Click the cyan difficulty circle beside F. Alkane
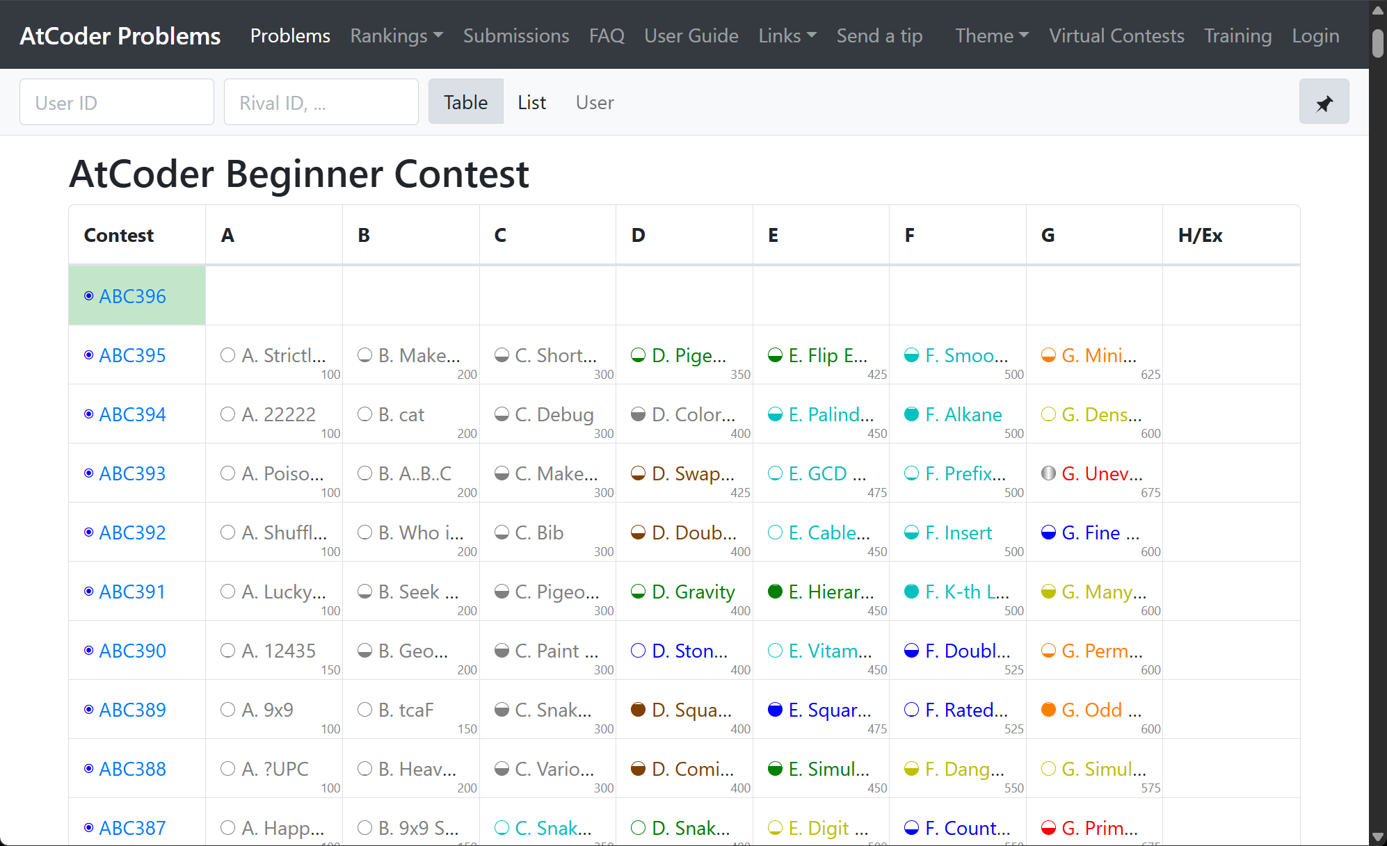Viewport: 1387px width, 846px height. [911, 414]
